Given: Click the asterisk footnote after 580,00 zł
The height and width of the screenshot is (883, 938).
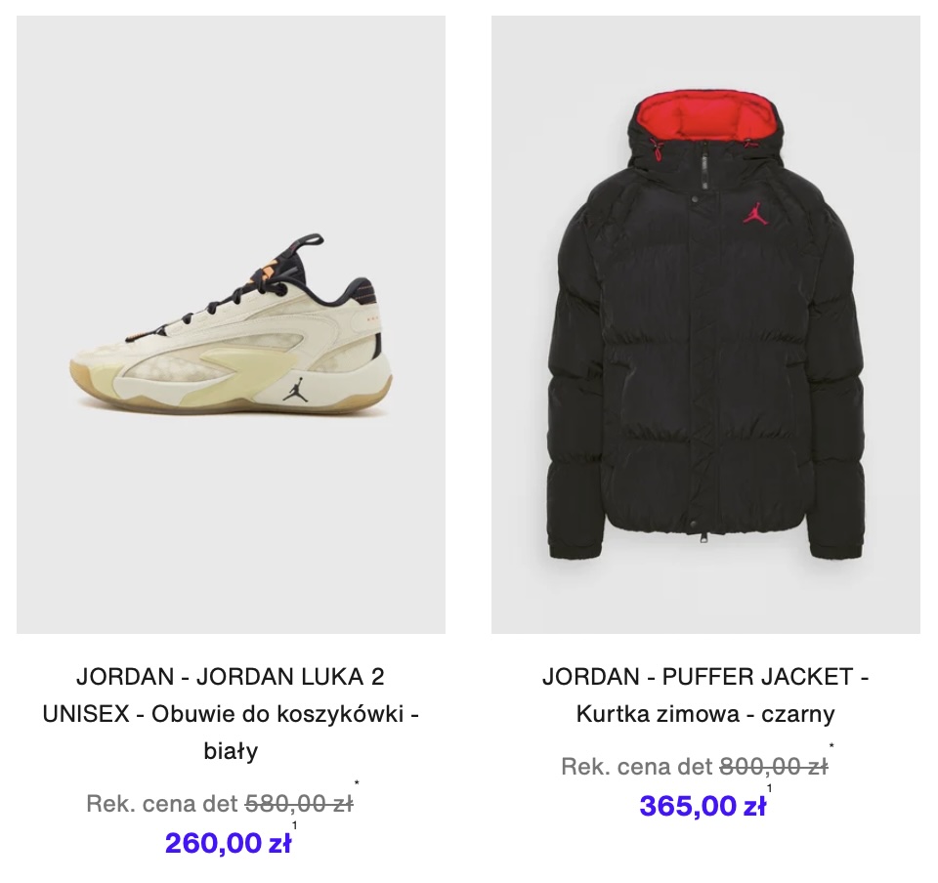Looking at the screenshot, I should coord(358,783).
